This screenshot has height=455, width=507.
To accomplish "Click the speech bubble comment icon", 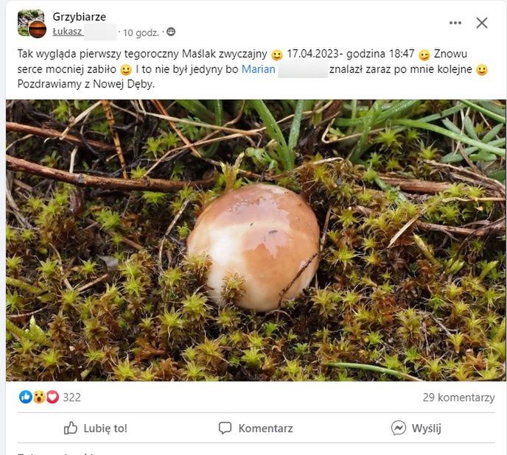I will (x=225, y=428).
